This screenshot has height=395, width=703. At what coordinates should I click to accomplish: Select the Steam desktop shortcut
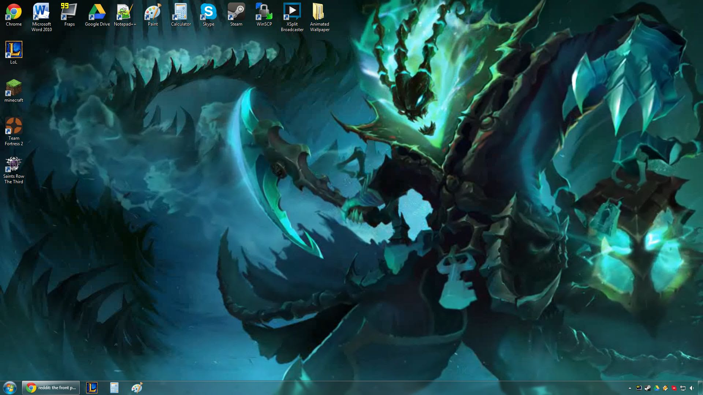(236, 15)
